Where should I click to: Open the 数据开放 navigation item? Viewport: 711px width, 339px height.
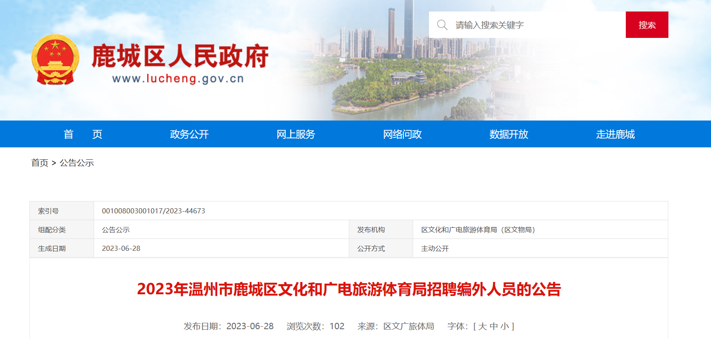[509, 134]
